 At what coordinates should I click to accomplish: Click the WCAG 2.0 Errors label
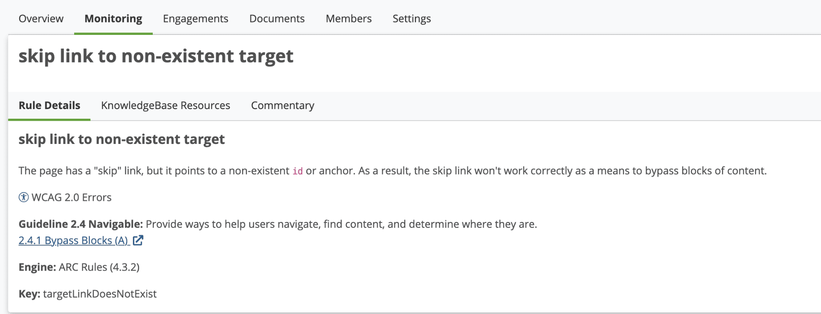(x=71, y=197)
